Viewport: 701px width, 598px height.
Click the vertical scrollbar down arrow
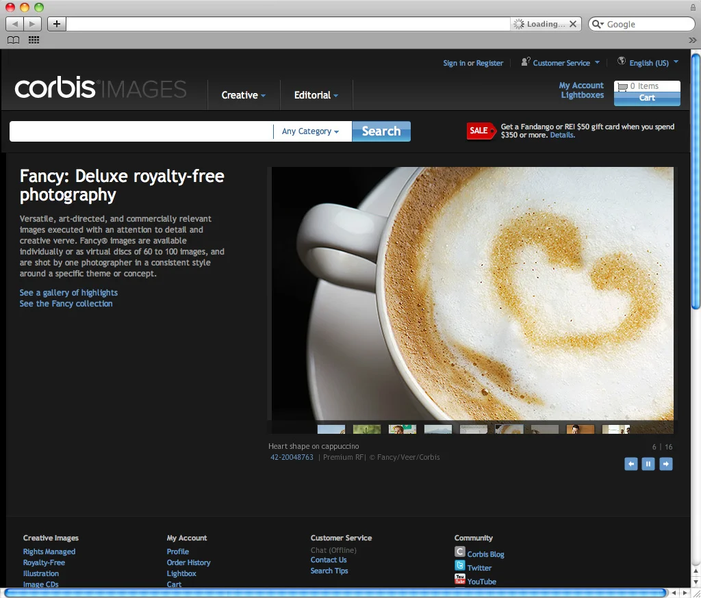[x=696, y=582]
